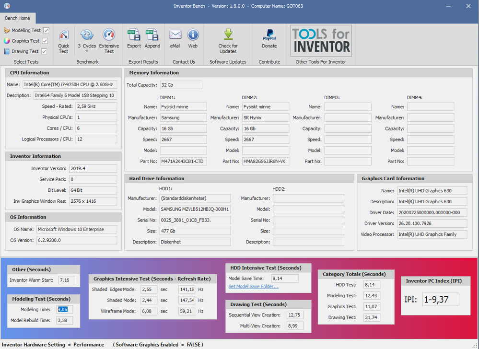Click the graphics Driver Version field
This screenshot has width=479, height=349.
(x=432, y=223)
